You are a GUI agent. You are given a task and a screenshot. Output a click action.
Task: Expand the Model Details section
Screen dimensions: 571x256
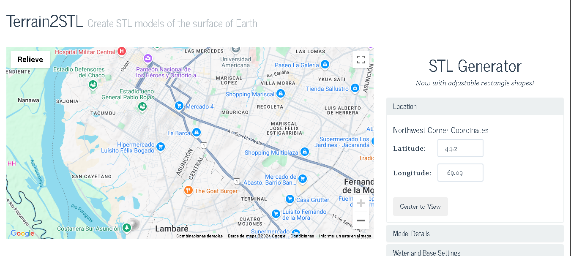475,234
